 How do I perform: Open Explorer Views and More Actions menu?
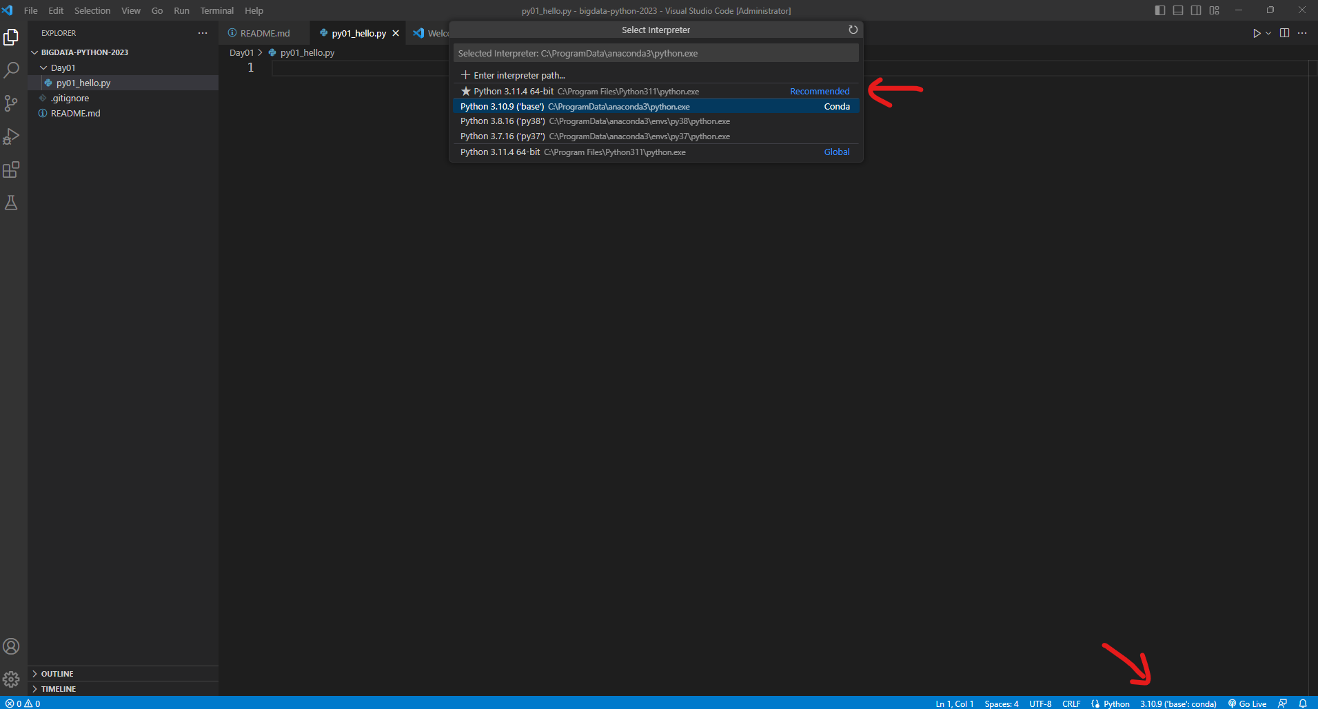tap(203, 33)
